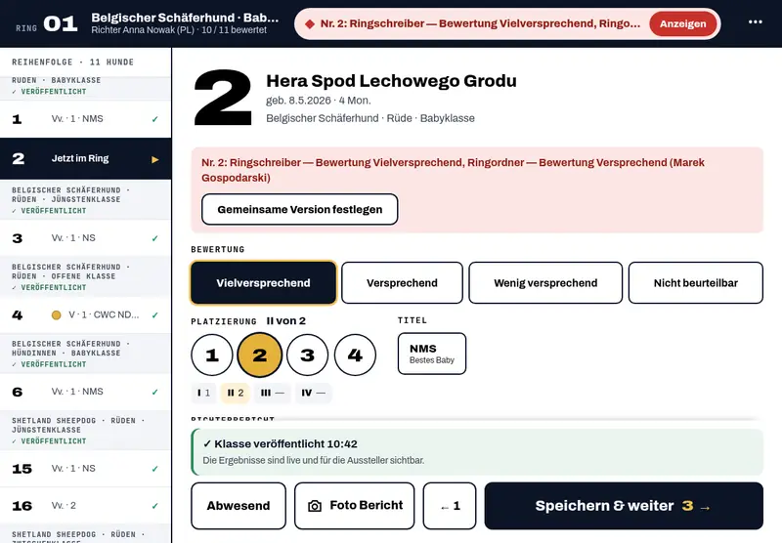Viewport: 782px width, 543px height.
Task: Click the I 1 placement chip
Action: (x=203, y=393)
